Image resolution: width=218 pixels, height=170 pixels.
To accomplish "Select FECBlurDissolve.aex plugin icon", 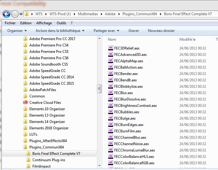I will pos(111,99).
